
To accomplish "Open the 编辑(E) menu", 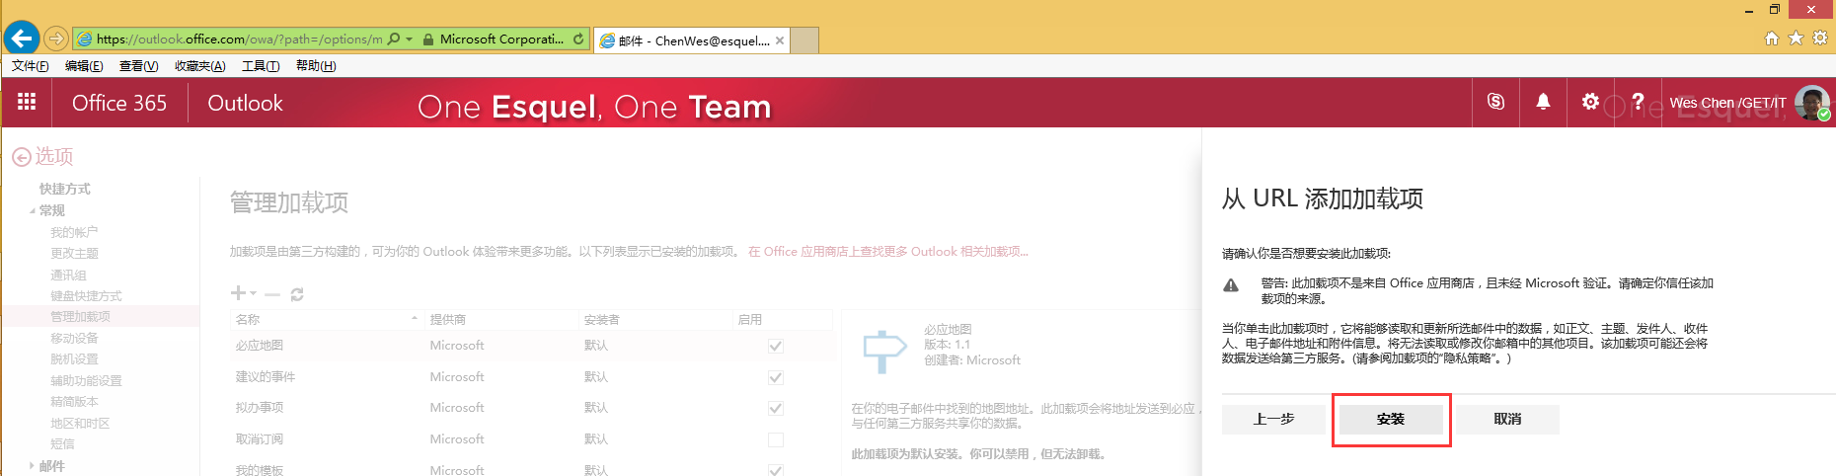I will pyautogui.click(x=84, y=66).
